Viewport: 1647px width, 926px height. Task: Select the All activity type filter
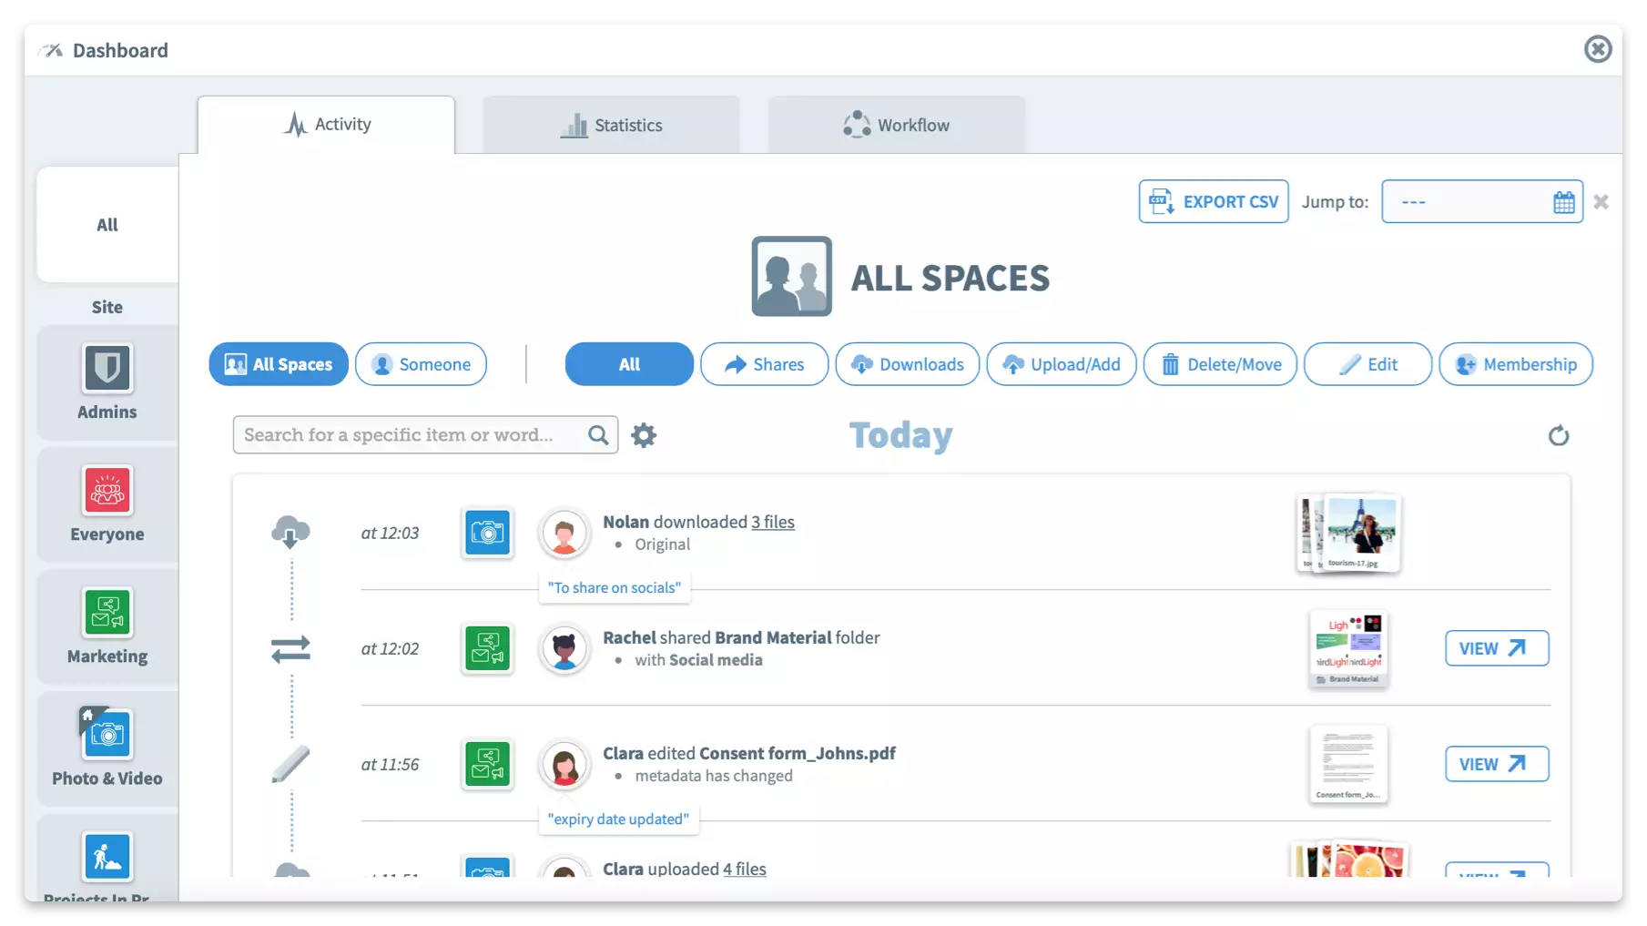point(629,364)
